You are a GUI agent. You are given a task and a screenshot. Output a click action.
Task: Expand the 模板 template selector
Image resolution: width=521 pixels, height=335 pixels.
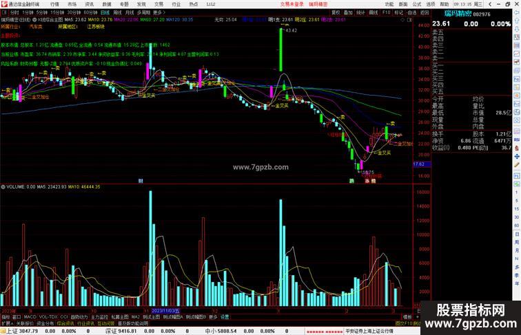pos(407,317)
